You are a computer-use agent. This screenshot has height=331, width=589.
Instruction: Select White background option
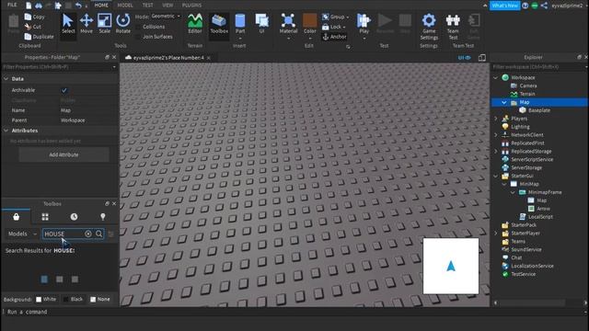tap(46, 300)
